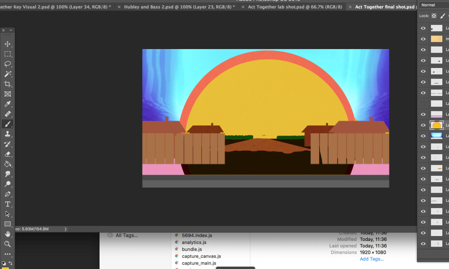Expand the toolbar using double-arrow chevron
The width and height of the screenshot is (449, 269).
click(11, 30)
